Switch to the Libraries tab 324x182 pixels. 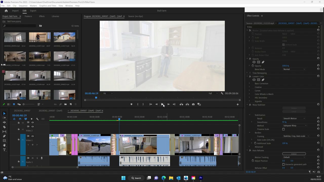click(55, 16)
